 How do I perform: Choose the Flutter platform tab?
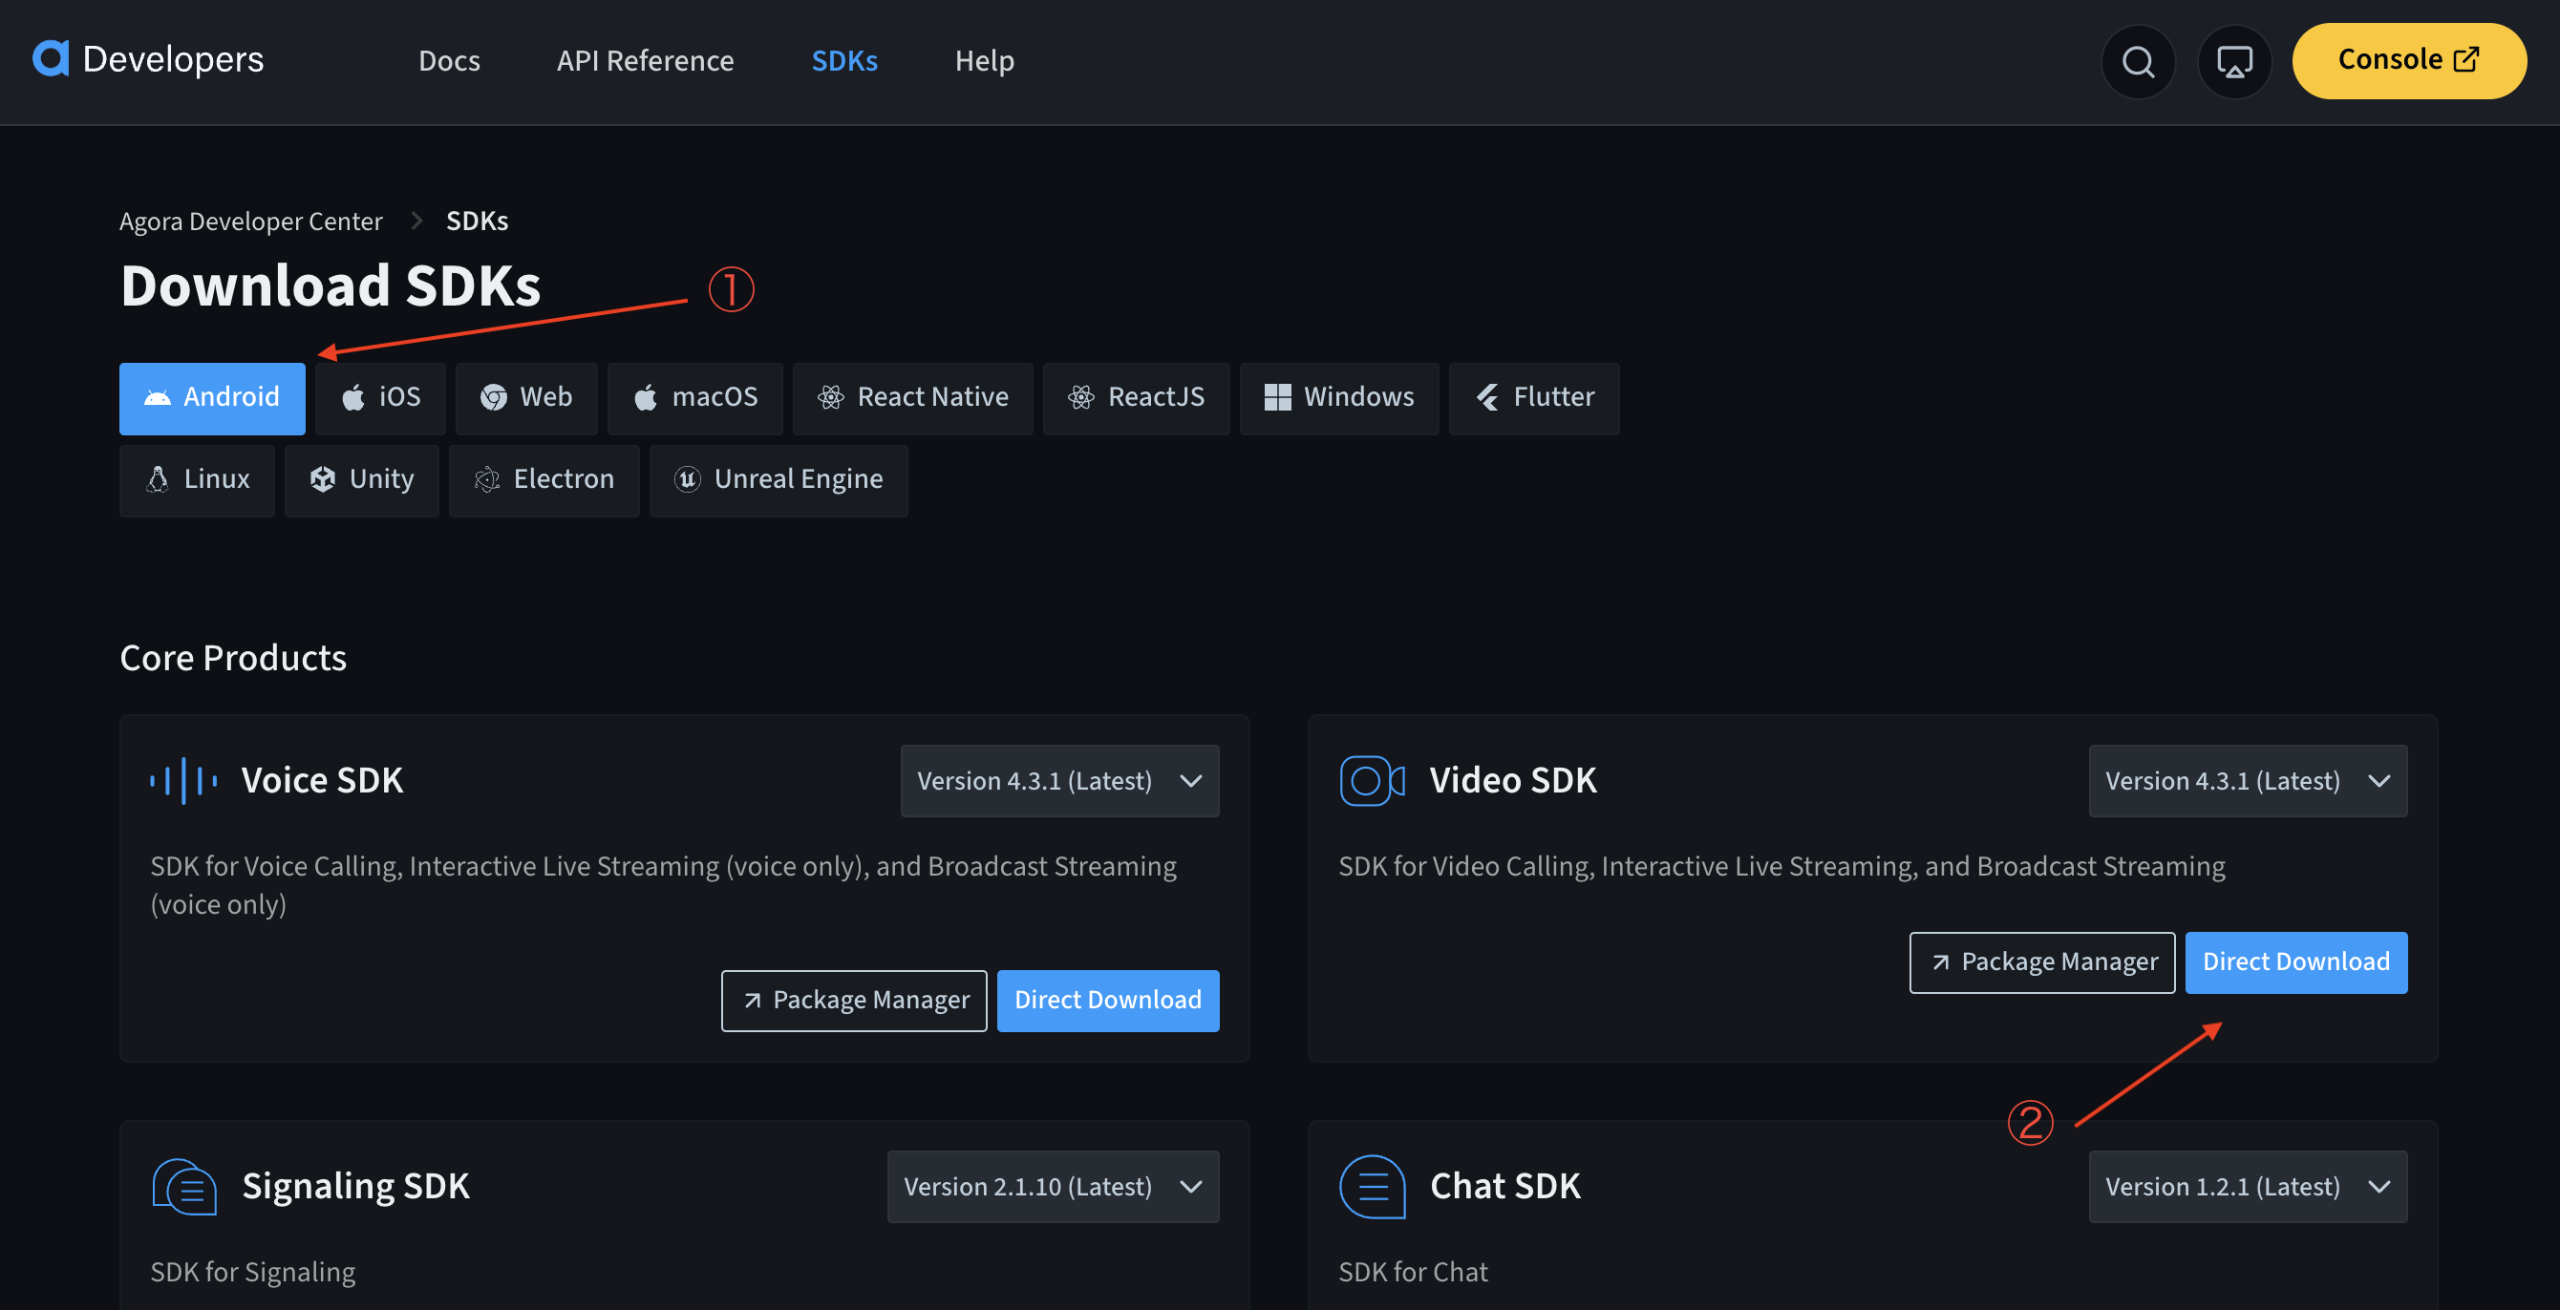[x=1533, y=397]
